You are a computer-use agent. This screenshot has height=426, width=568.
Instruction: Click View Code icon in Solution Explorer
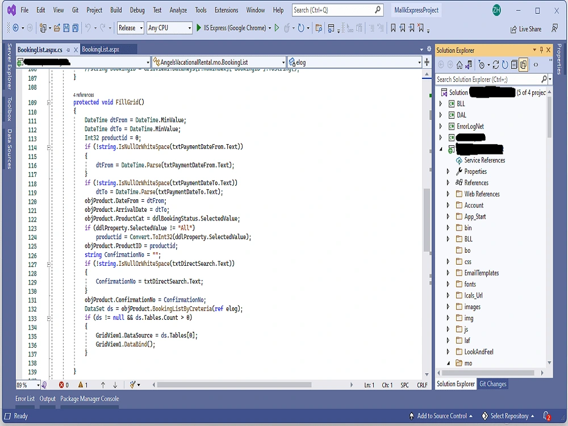click(x=536, y=65)
